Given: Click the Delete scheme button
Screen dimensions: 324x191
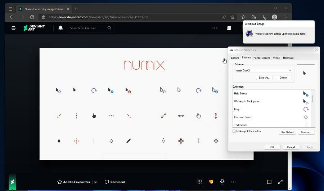Looking at the screenshot, I should pos(283,78).
